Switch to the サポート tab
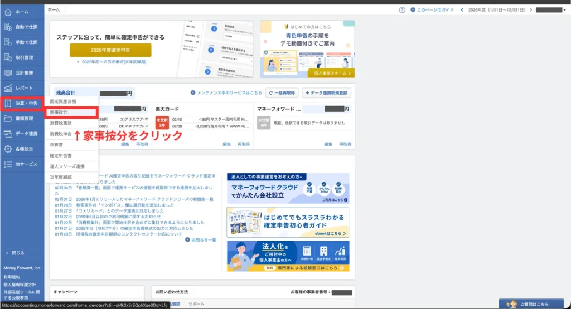The width and height of the screenshot is (571, 309). (196, 304)
